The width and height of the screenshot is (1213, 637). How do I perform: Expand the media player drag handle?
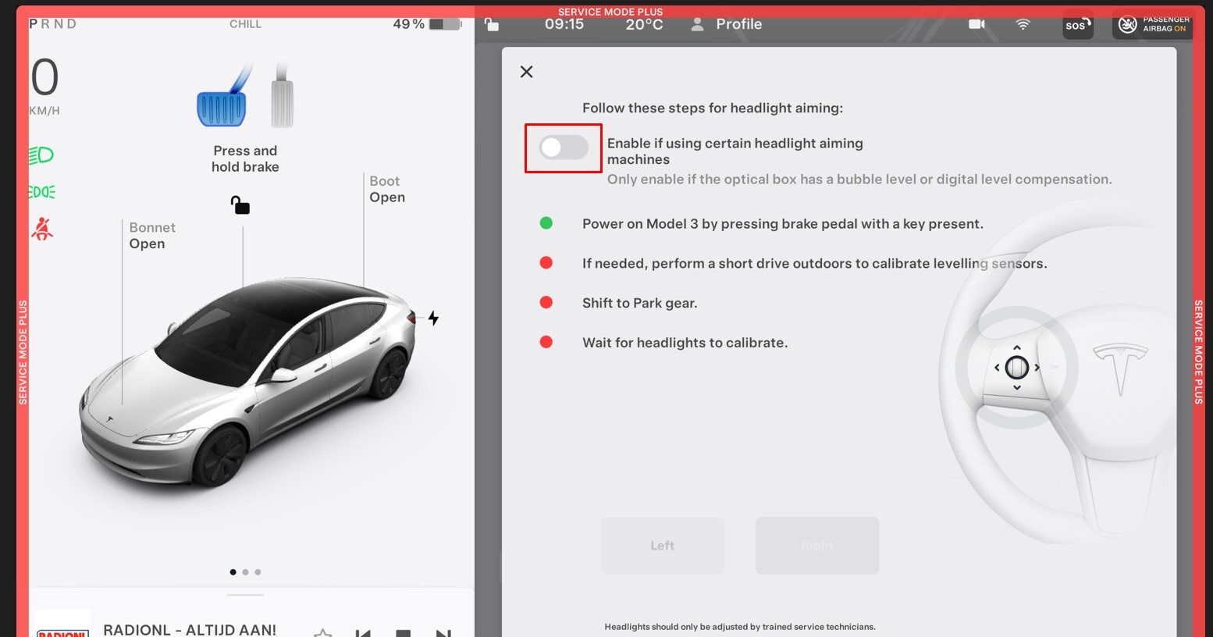tap(245, 595)
